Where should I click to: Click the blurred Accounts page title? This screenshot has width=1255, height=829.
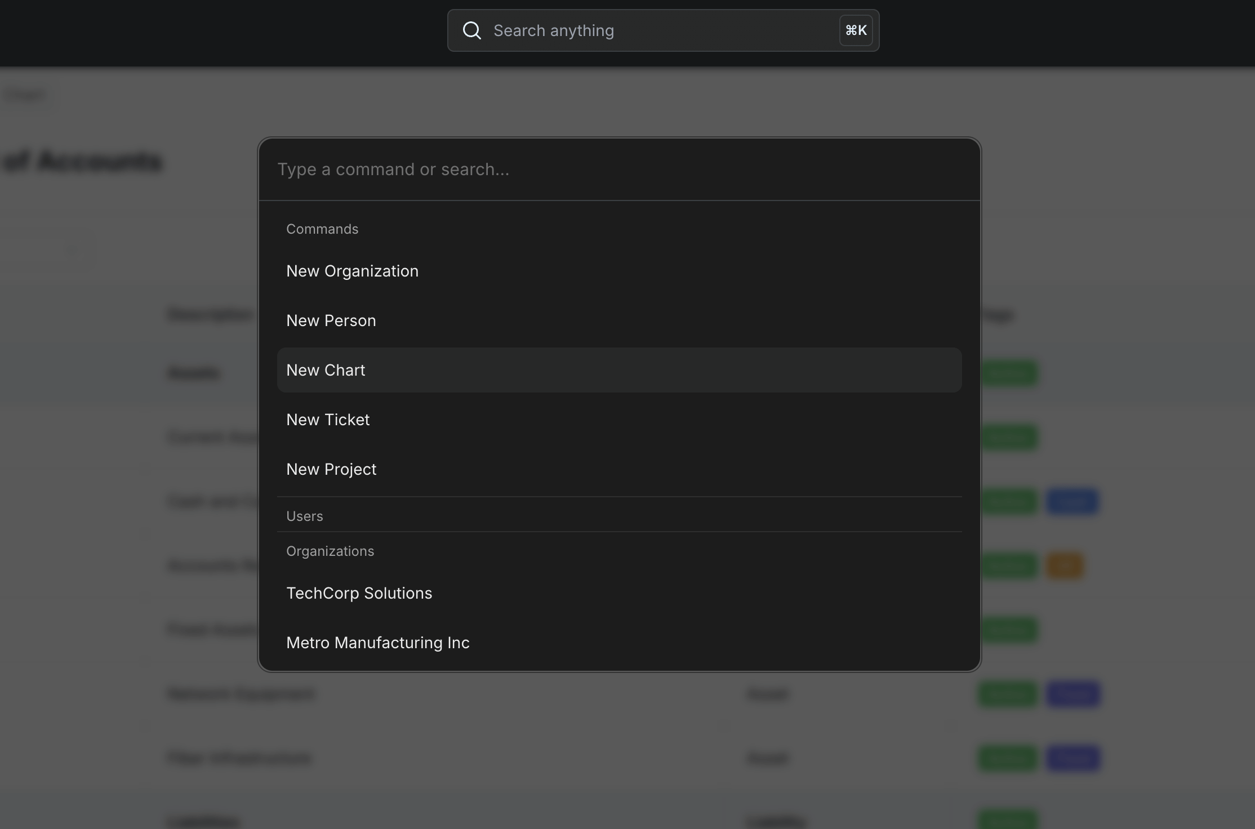(82, 162)
